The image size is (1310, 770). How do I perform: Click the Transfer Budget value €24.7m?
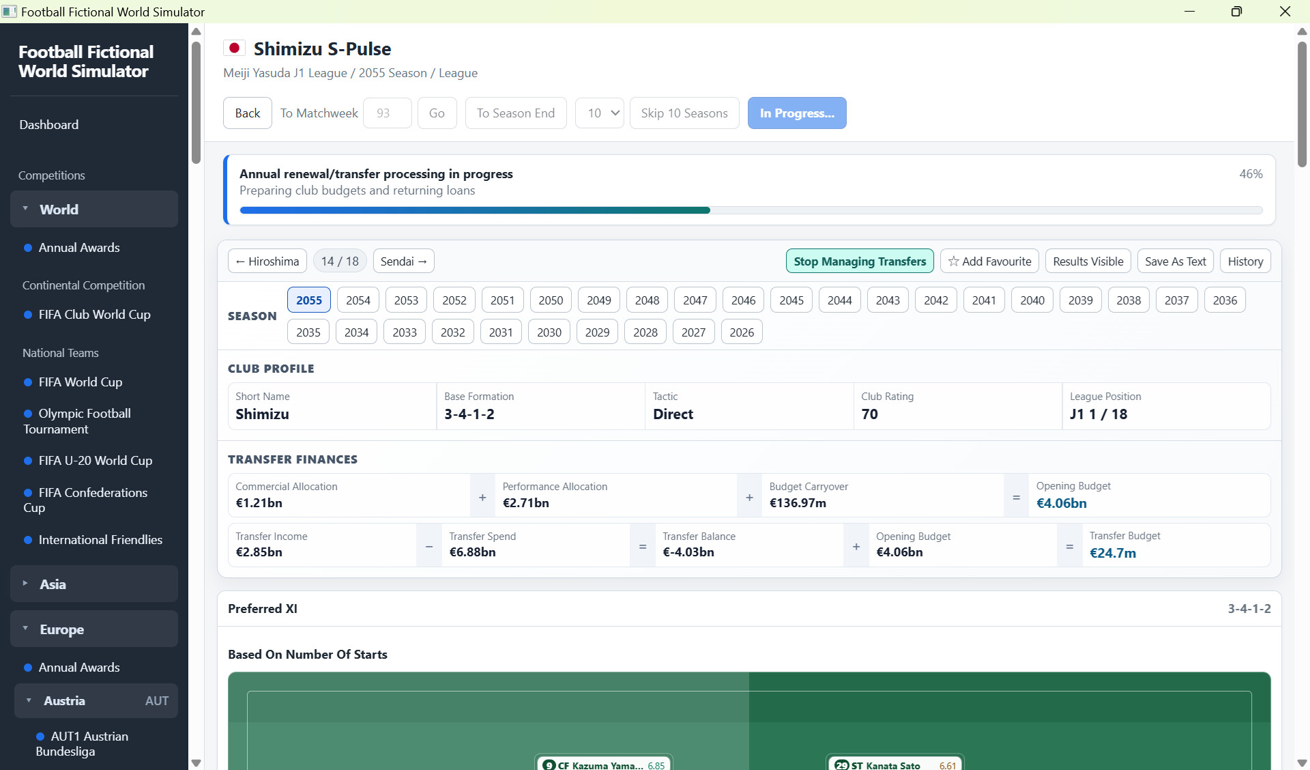coord(1113,553)
